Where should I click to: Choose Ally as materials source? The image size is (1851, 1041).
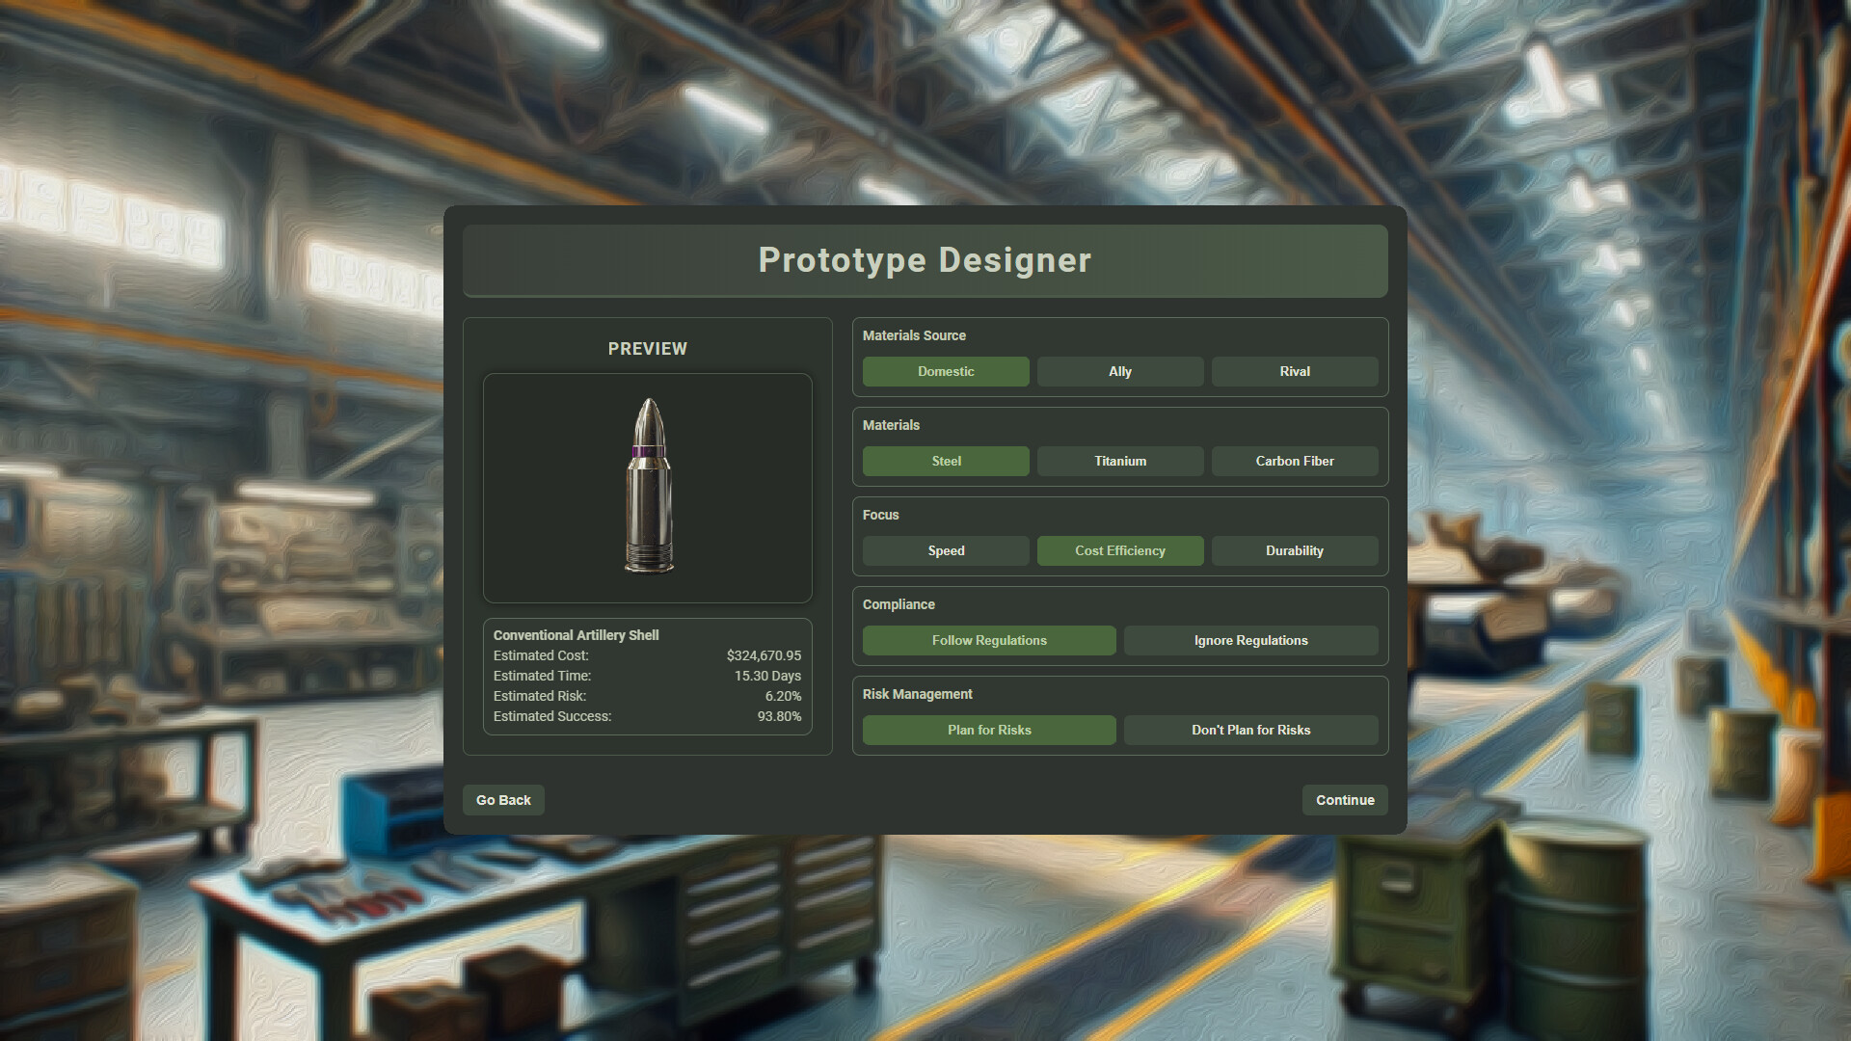coord(1119,371)
